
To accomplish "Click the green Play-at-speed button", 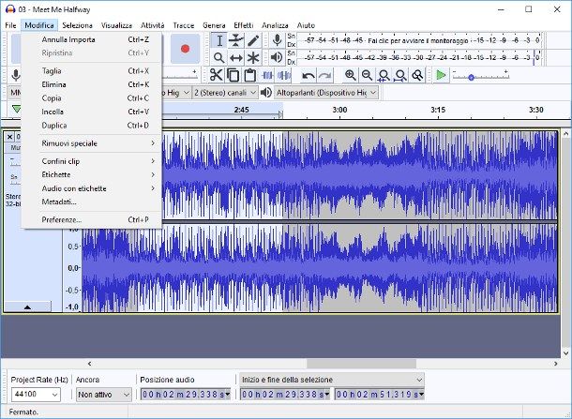I will 441,76.
